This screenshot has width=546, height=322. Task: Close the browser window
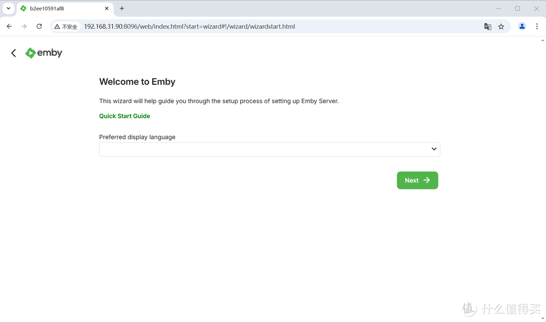point(536,9)
